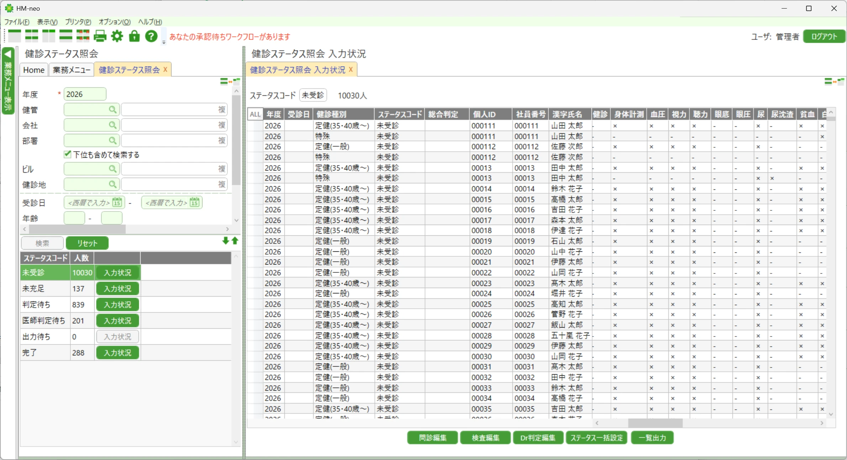Image resolution: width=847 pixels, height=460 pixels.
Task: Click the search magnifier in 健診地 field
Action: pyautogui.click(x=112, y=184)
